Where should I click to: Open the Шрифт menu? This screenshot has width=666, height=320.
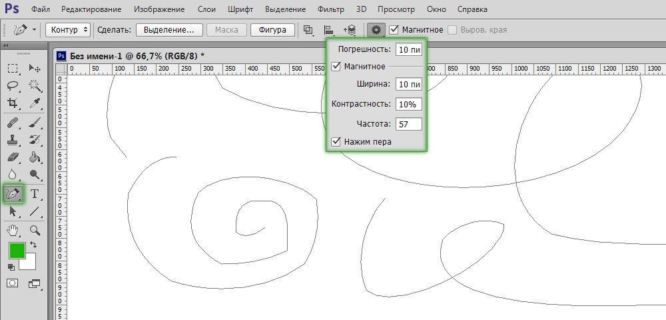240,9
